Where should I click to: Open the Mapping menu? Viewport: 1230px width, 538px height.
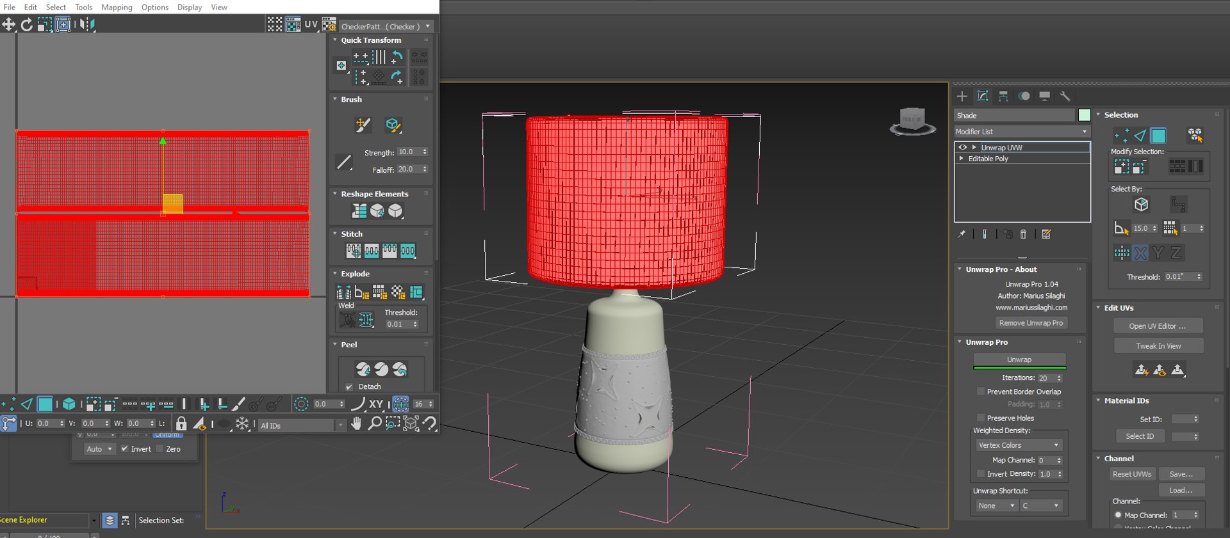point(117,7)
